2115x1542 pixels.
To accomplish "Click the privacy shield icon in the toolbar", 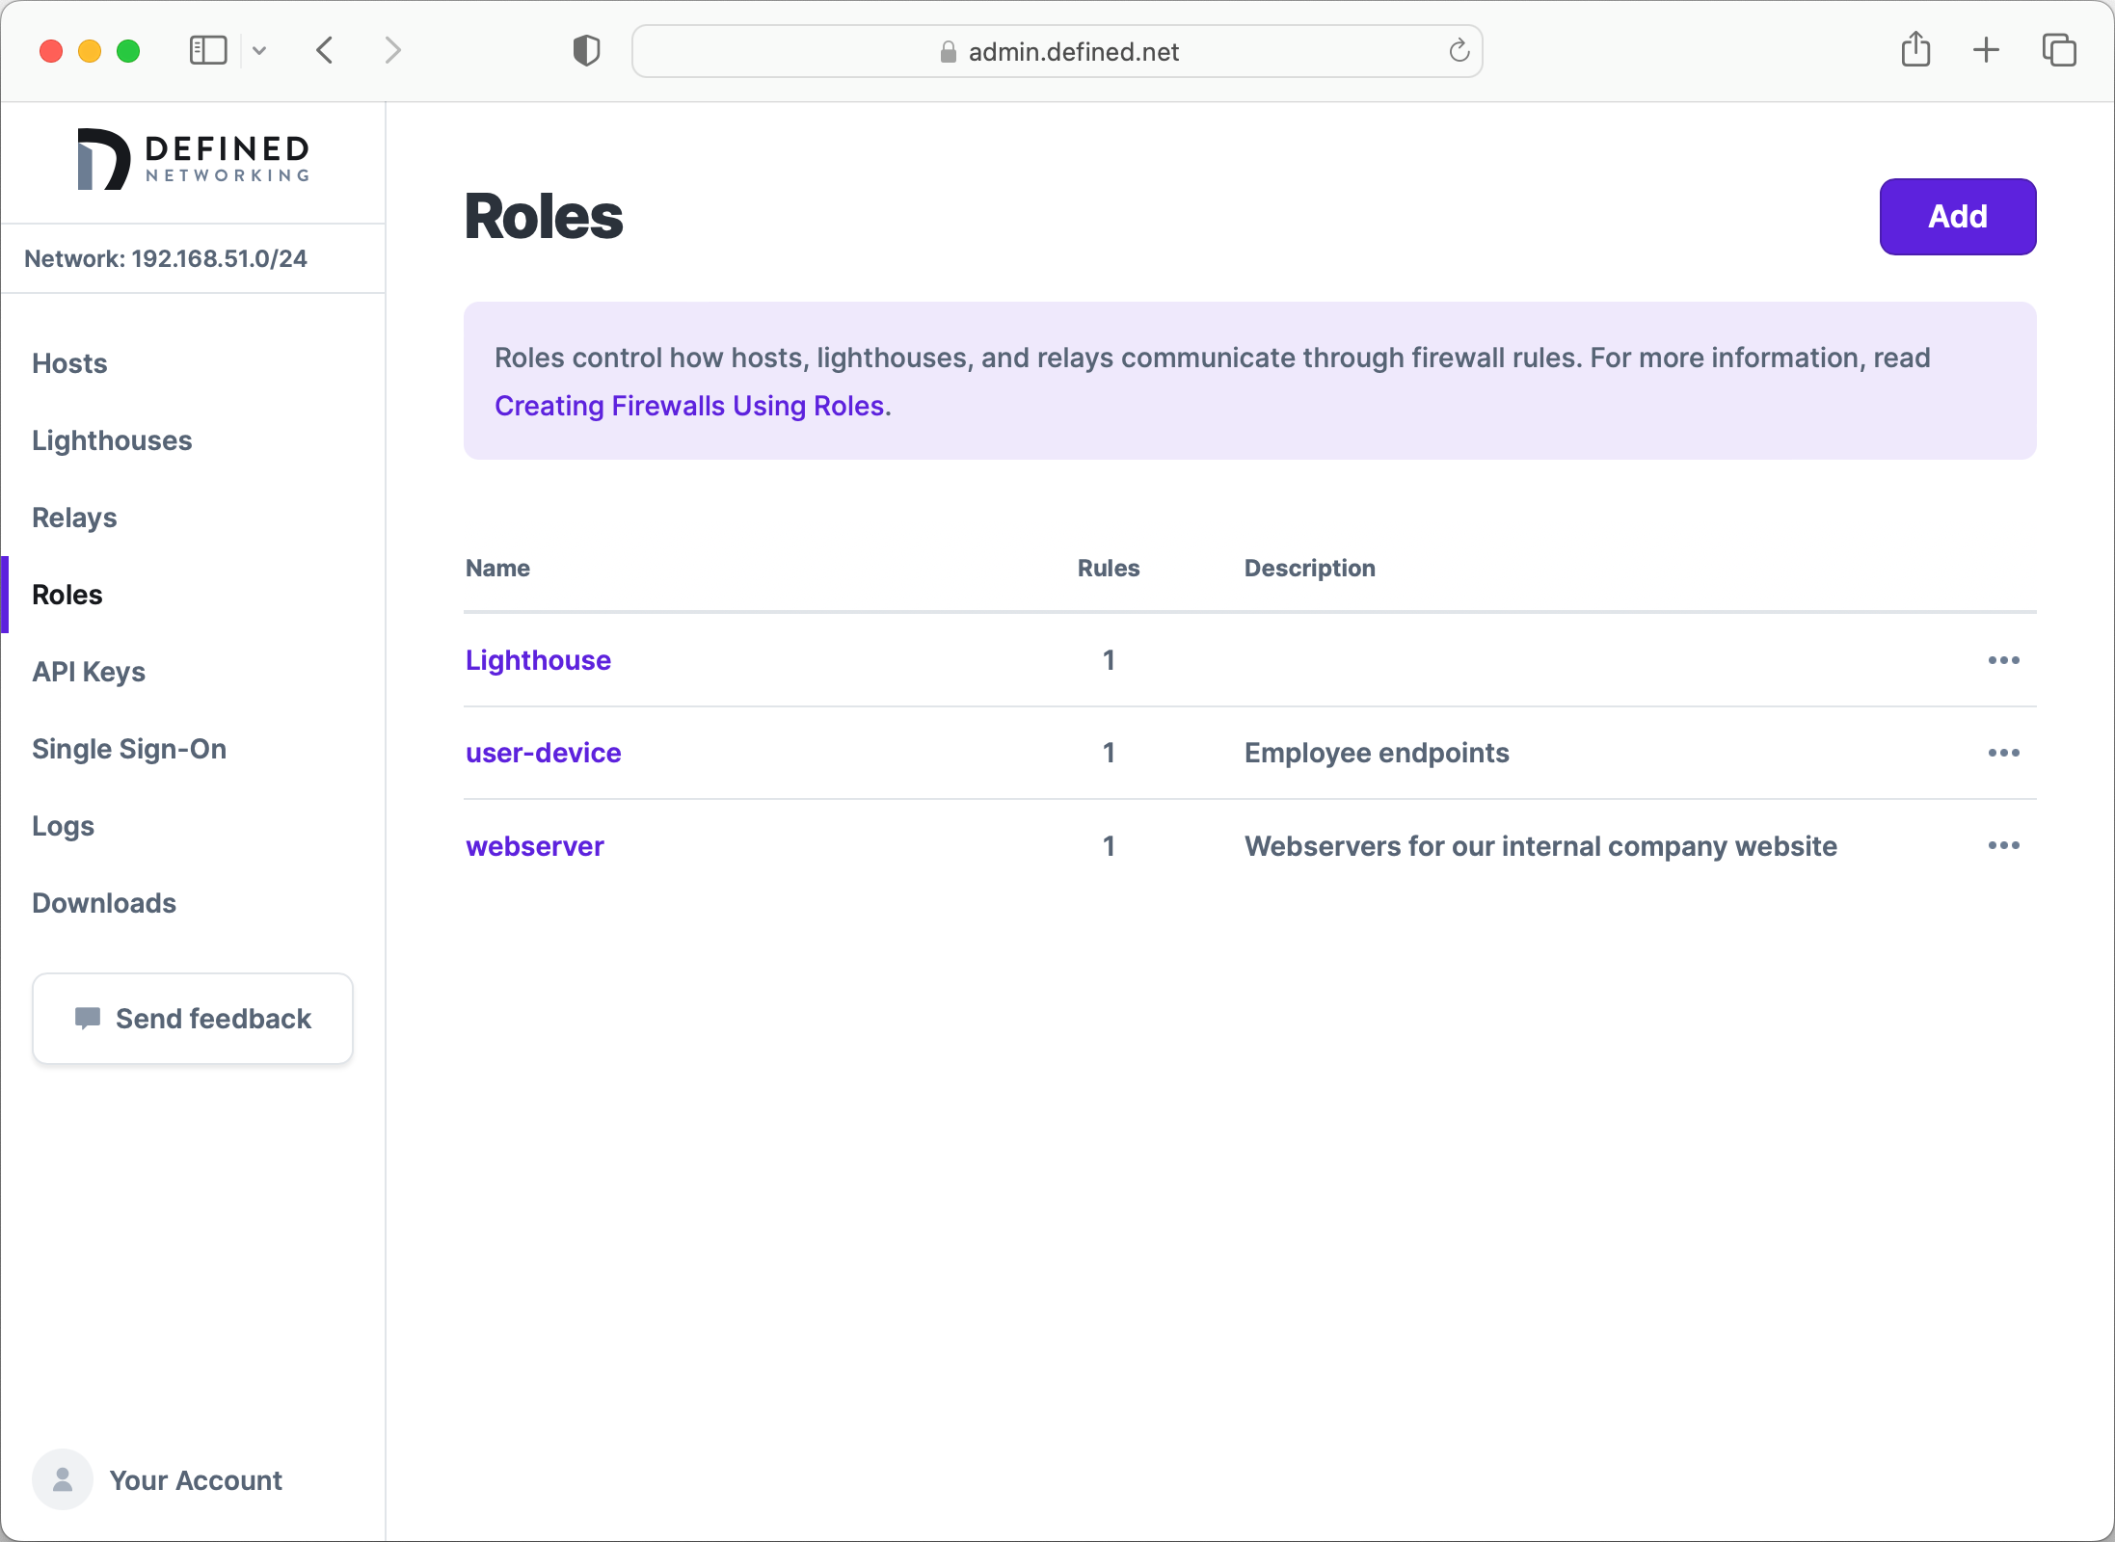I will 585,50.
